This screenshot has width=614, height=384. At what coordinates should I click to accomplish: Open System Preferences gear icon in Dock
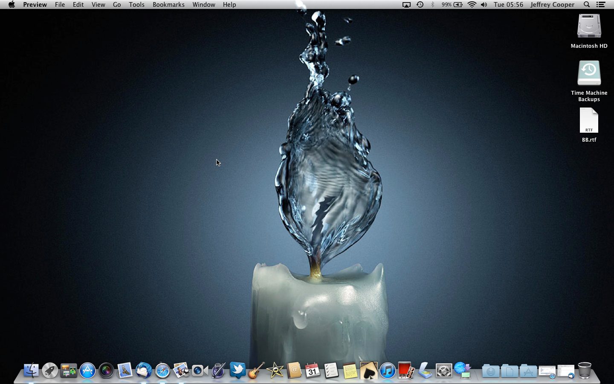click(444, 370)
